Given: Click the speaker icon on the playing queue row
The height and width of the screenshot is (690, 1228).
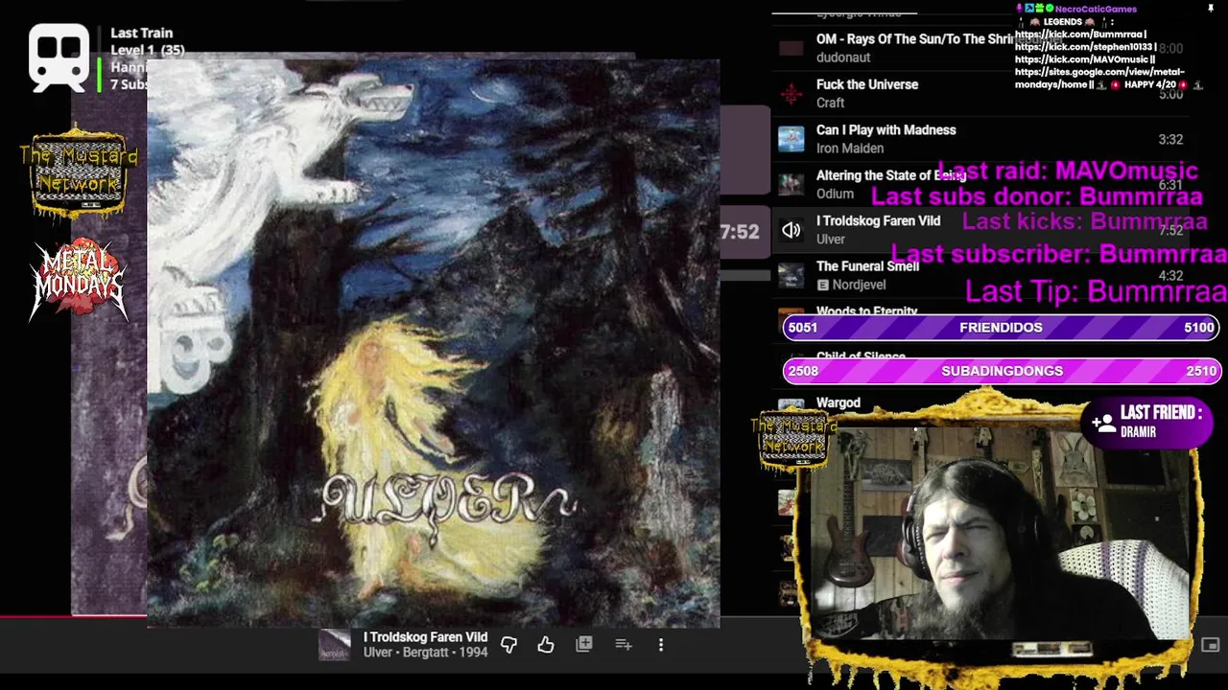Looking at the screenshot, I should tap(791, 230).
